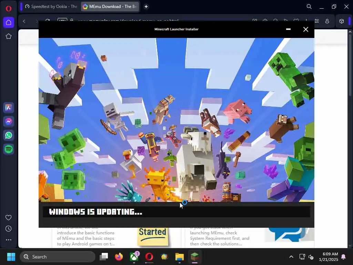353x265 pixels.
Task: Switch to Opera on the taskbar
Action: click(149, 257)
